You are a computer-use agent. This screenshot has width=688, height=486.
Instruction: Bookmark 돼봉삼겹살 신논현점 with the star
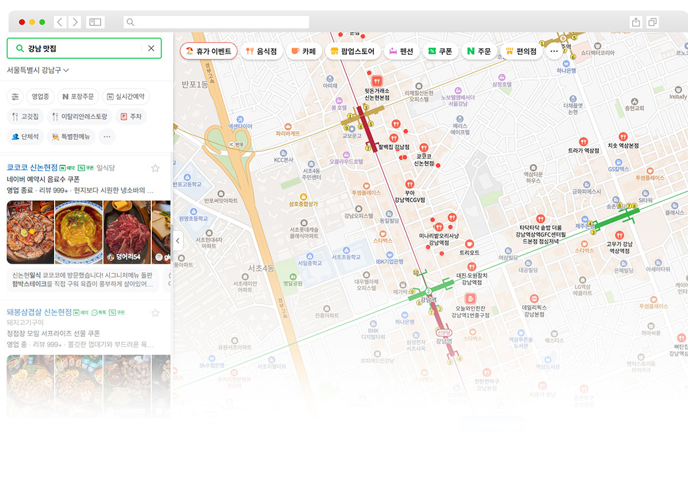coord(155,313)
